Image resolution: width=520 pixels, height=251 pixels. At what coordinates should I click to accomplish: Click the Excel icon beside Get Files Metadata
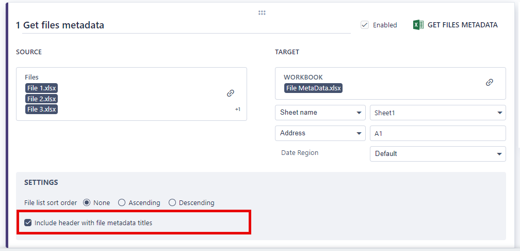pyautogui.click(x=418, y=25)
